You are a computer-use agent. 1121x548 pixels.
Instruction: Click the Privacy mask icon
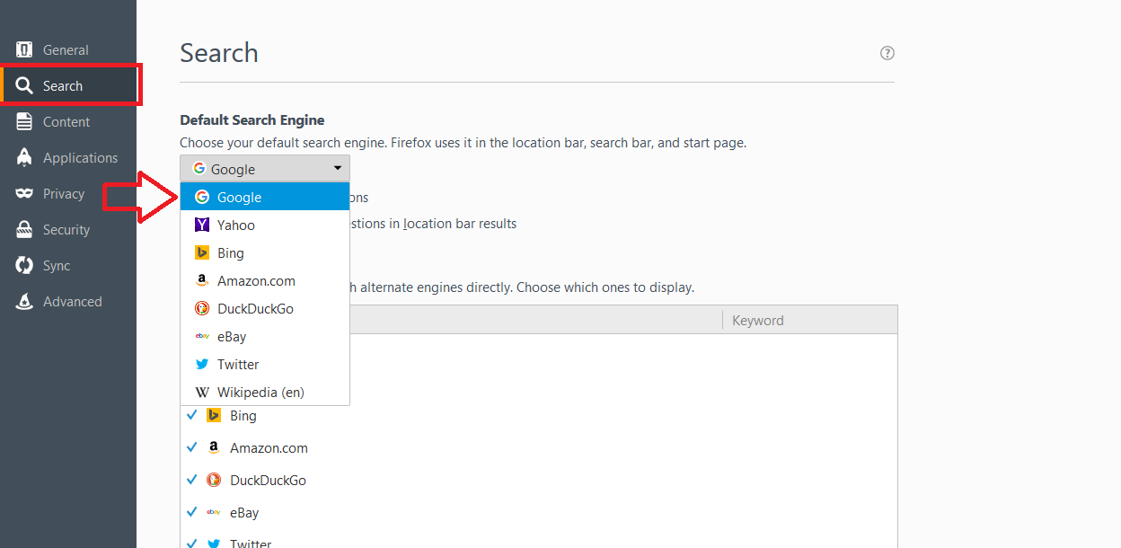(x=24, y=194)
